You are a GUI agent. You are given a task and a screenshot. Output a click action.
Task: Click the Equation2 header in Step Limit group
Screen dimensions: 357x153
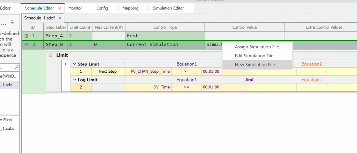(x=311, y=64)
